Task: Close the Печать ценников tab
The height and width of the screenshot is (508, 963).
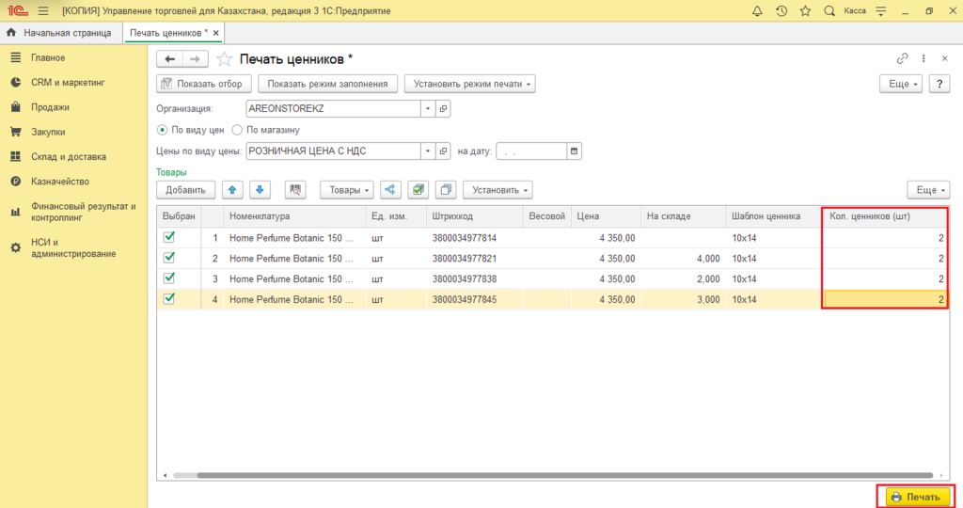Action: click(x=215, y=33)
